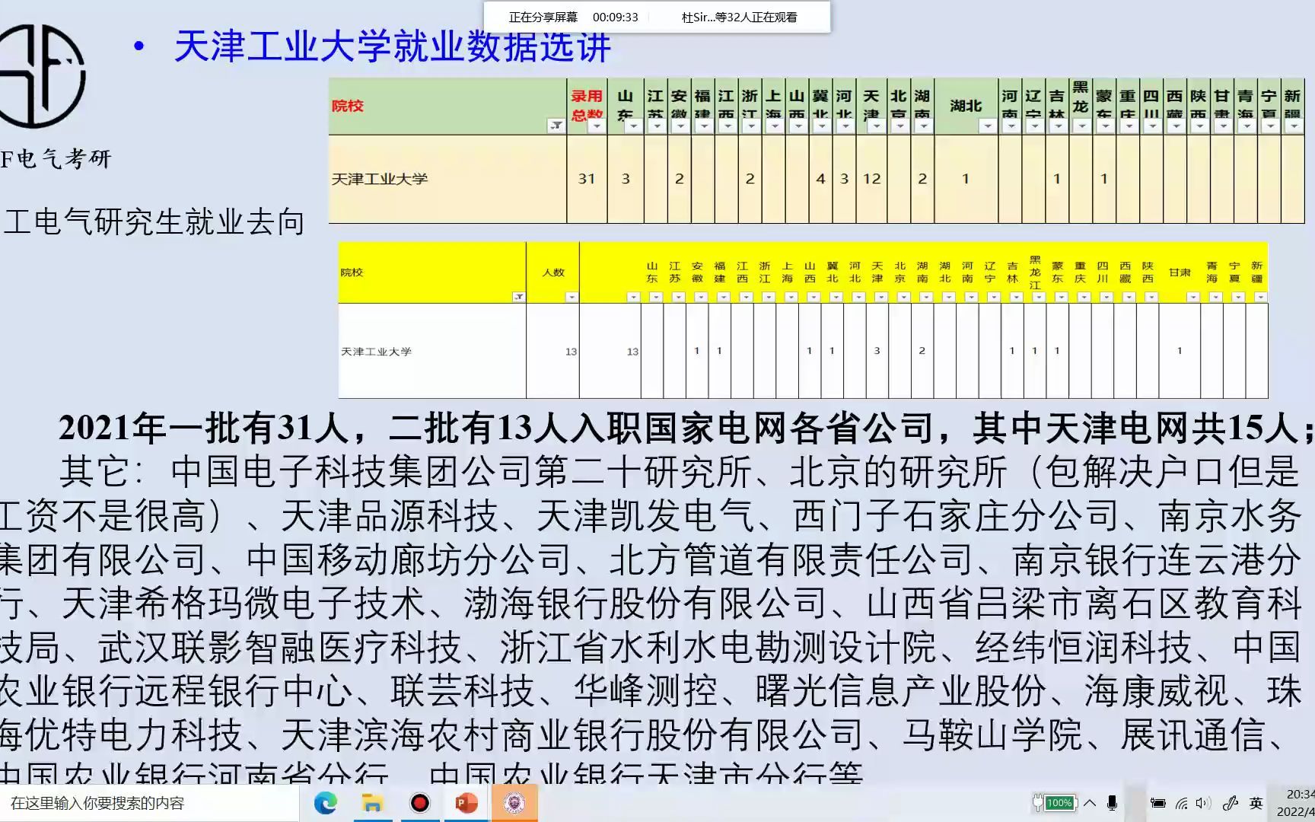Image resolution: width=1315 pixels, height=822 pixels.
Task: Click the text '渤海银行股份有限公司'
Action: [645, 604]
